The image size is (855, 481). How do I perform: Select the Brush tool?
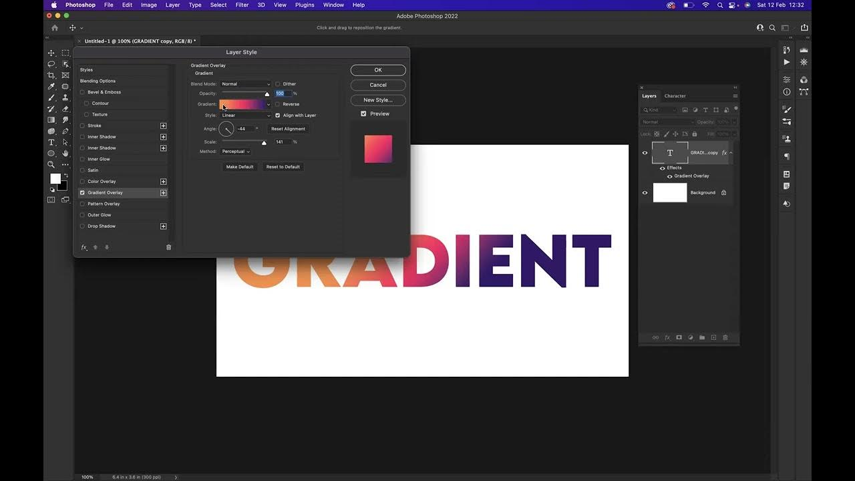(51, 98)
